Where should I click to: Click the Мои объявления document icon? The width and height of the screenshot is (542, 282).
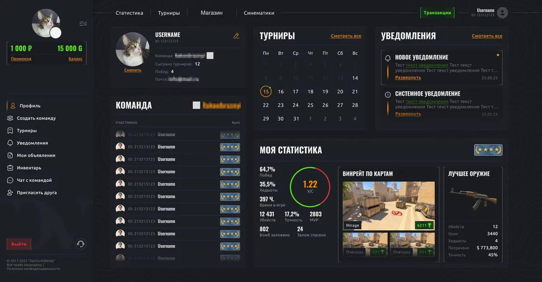coord(10,155)
